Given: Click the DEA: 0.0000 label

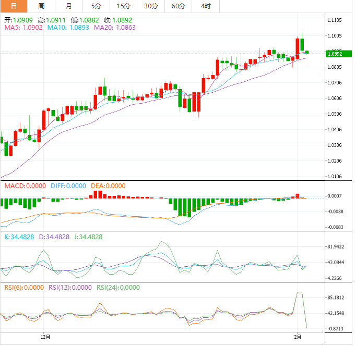Looking at the screenshot, I should click(108, 186).
